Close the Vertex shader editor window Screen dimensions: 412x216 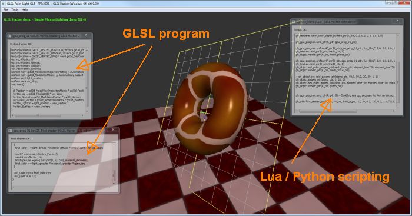pos(86,35)
